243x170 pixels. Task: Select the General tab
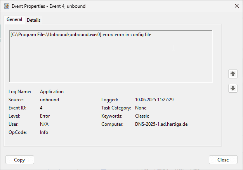(14, 19)
